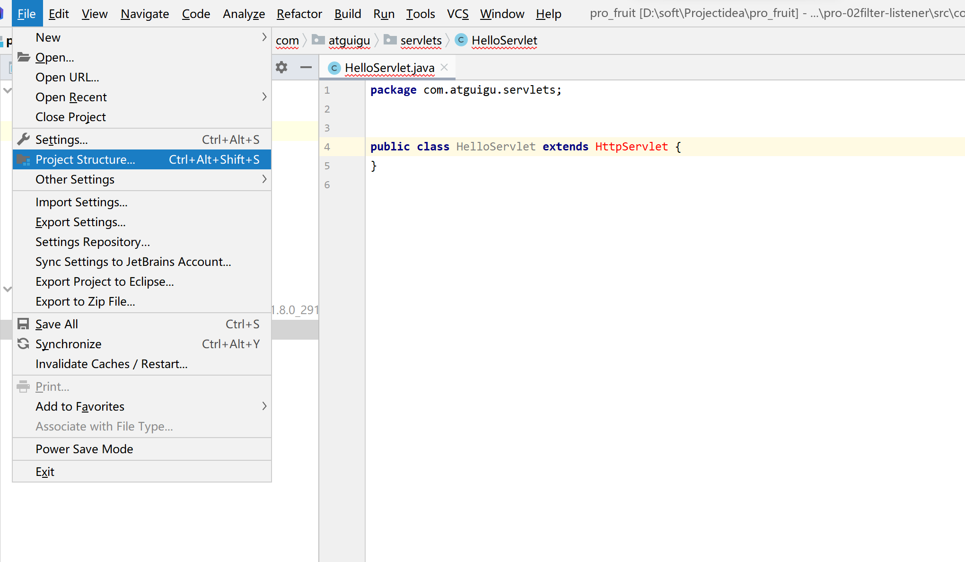Select the HelloServlet.java editor tab
The width and height of the screenshot is (965, 562).
coord(387,68)
